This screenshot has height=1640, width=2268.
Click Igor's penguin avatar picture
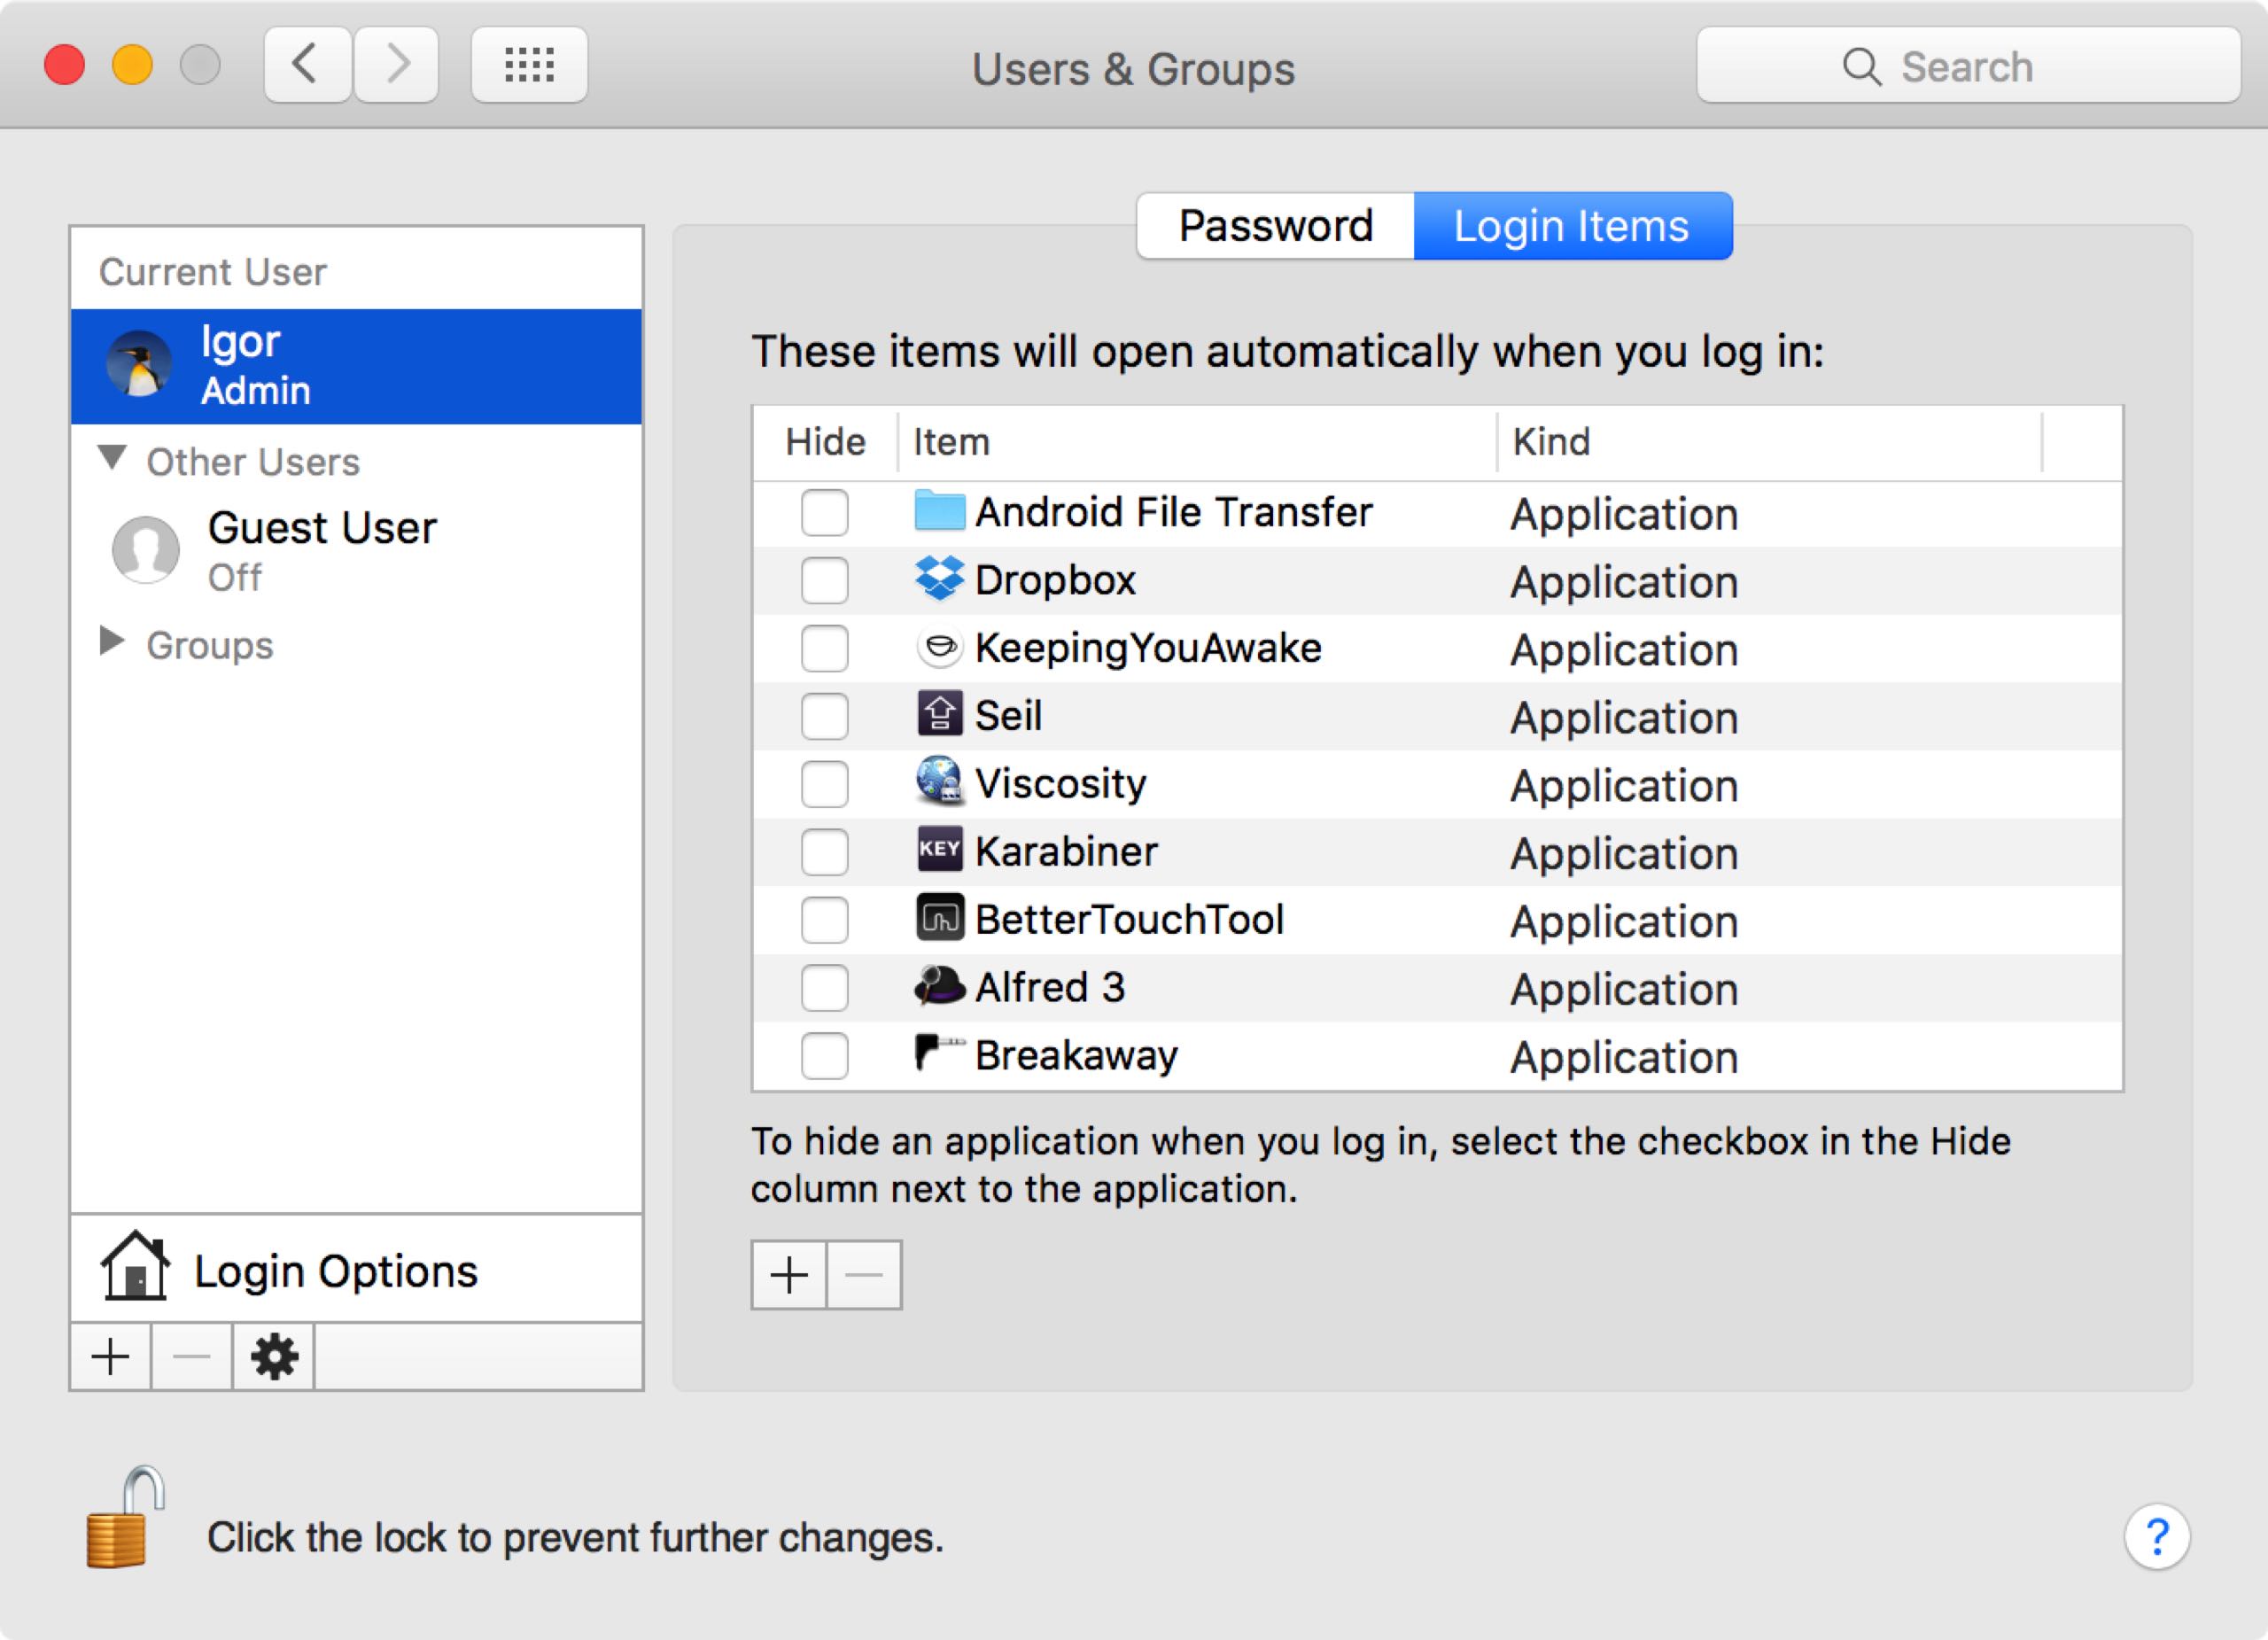point(139,365)
